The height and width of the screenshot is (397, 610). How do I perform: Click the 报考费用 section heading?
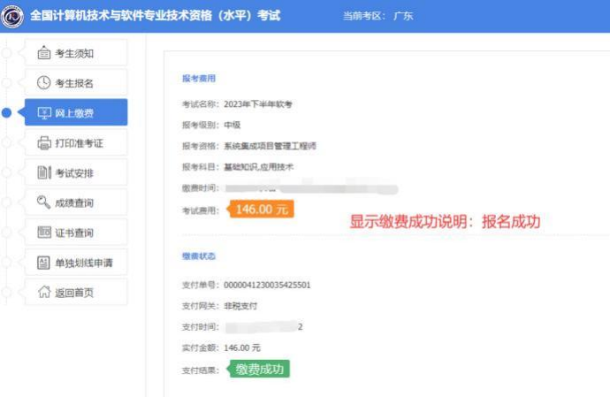199,78
